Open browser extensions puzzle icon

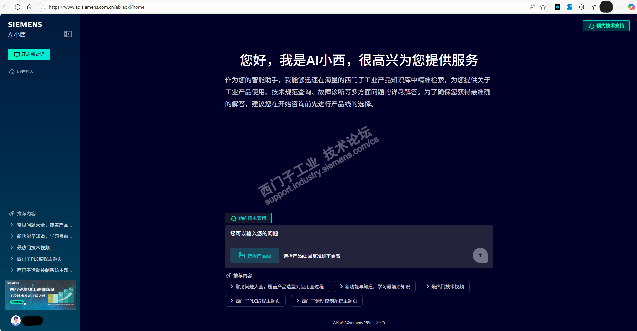pos(582,7)
